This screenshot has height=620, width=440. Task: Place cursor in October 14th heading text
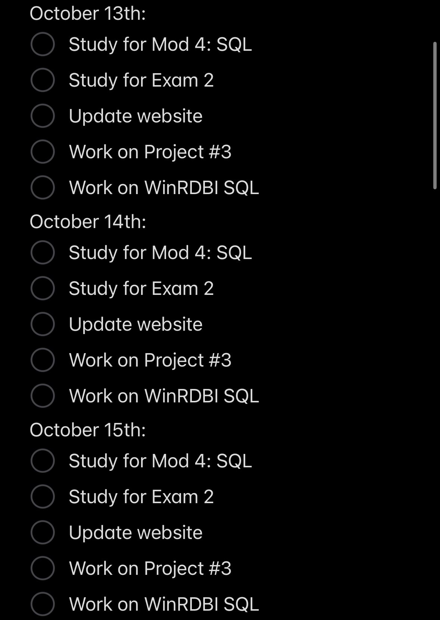coord(87,222)
